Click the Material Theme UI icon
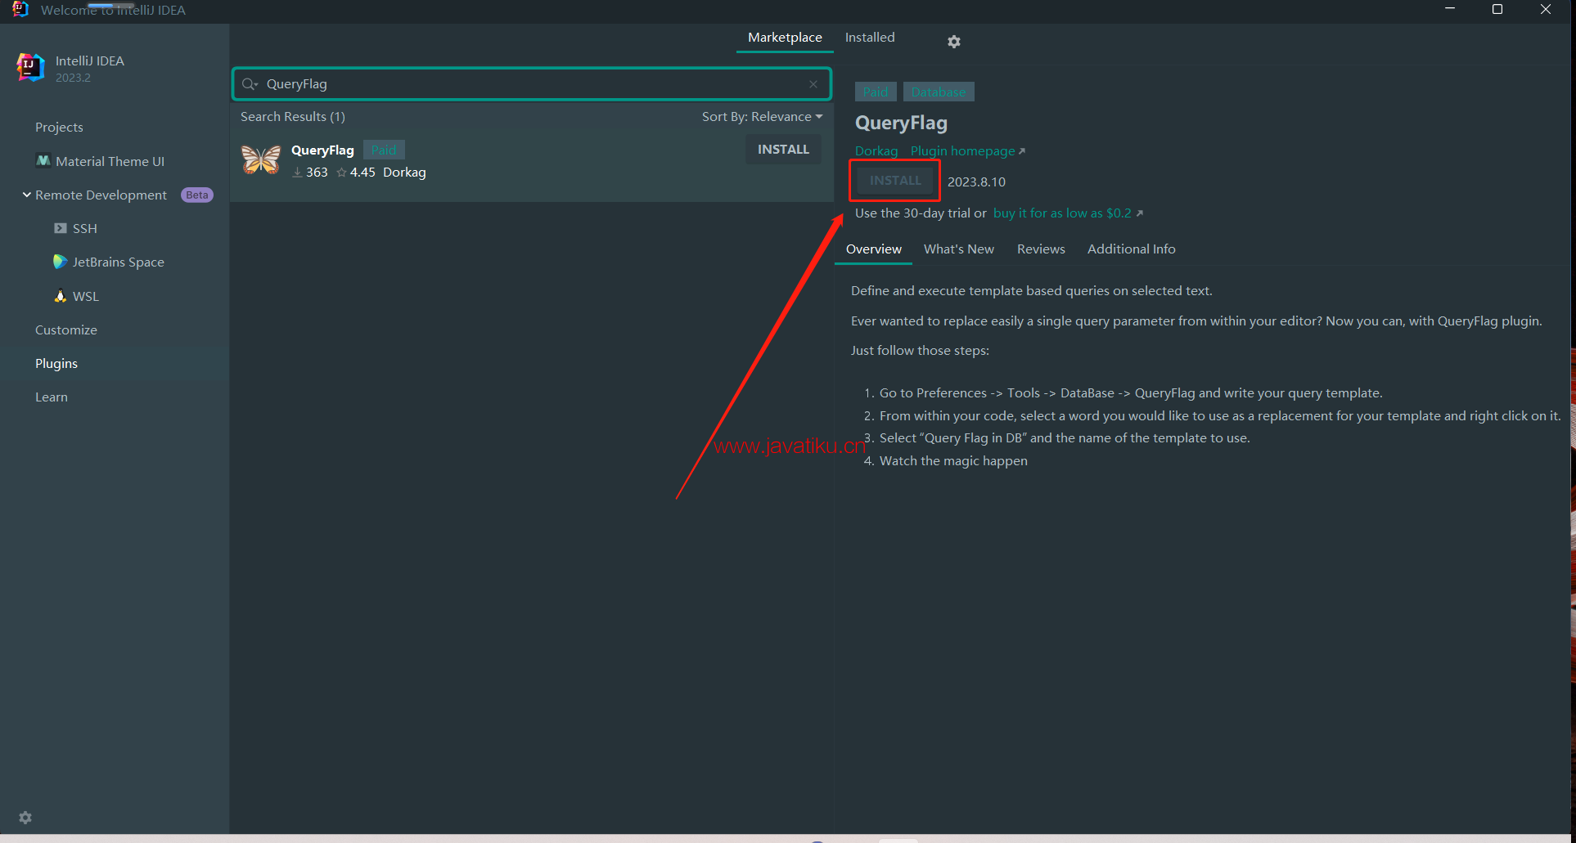 coord(43,161)
